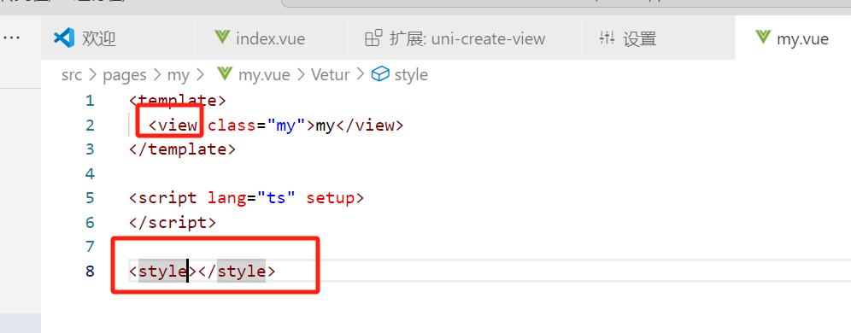The height and width of the screenshot is (333, 851).
Task: Switch to the index.vue tab
Action: tap(271, 38)
